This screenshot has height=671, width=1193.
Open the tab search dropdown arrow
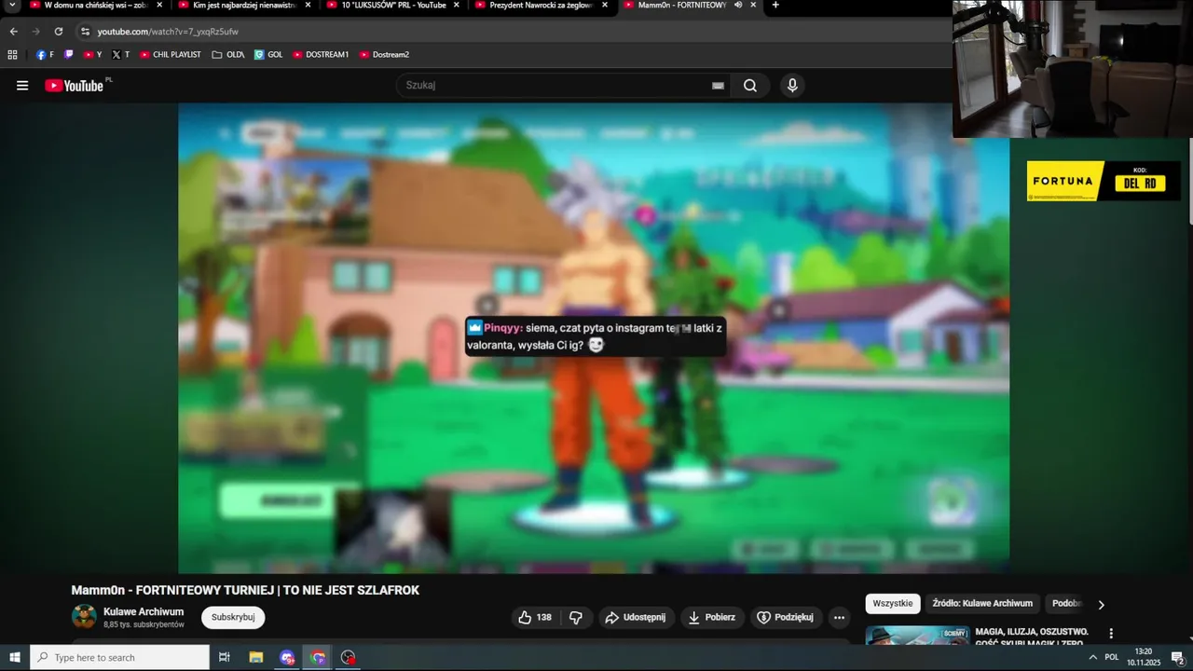pyautogui.click(x=12, y=5)
